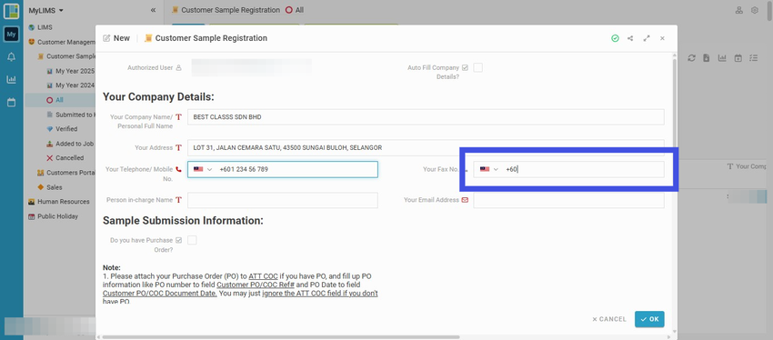The width and height of the screenshot is (773, 340).
Task: Click the green validation check icon
Action: [615, 38]
